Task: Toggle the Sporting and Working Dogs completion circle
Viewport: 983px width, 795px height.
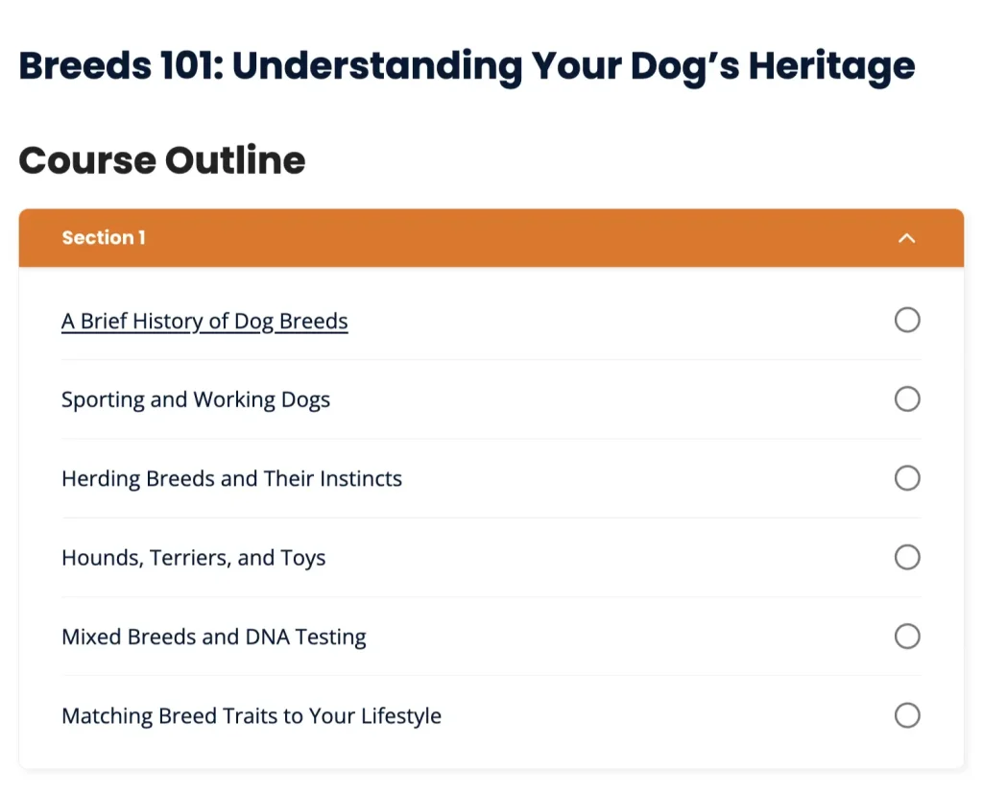Action: (907, 398)
